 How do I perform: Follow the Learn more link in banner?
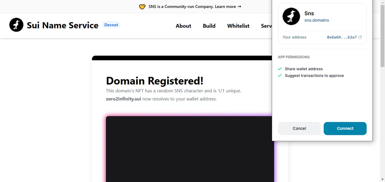point(228,7)
